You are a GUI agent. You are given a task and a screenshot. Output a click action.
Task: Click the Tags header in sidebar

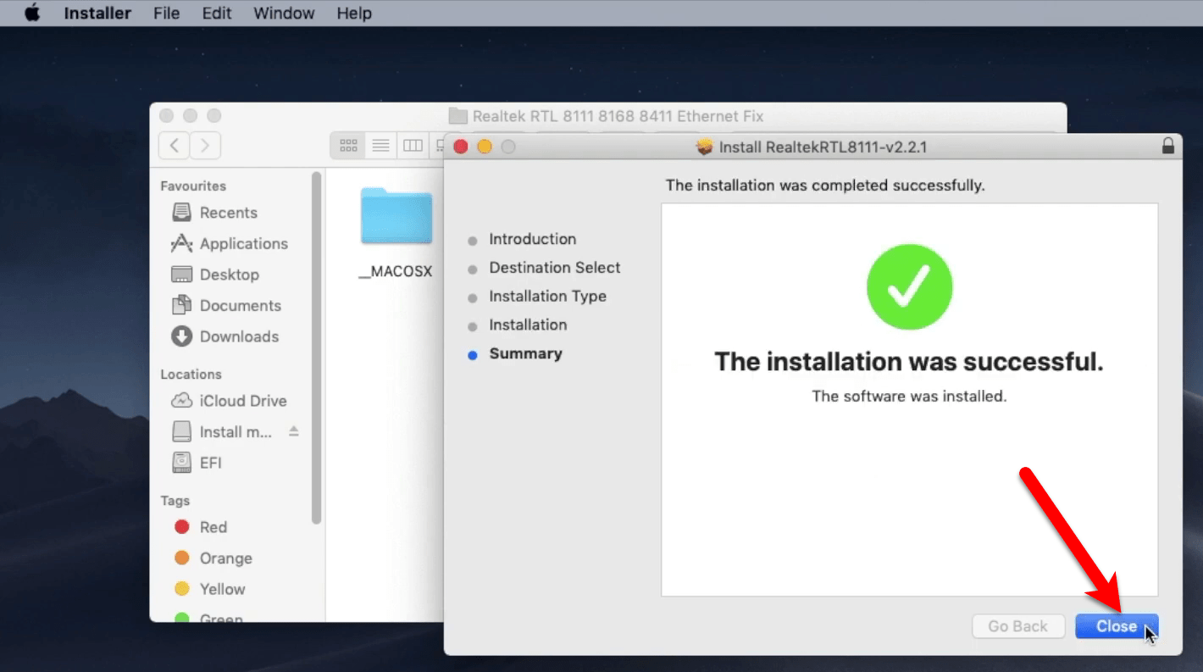(175, 501)
